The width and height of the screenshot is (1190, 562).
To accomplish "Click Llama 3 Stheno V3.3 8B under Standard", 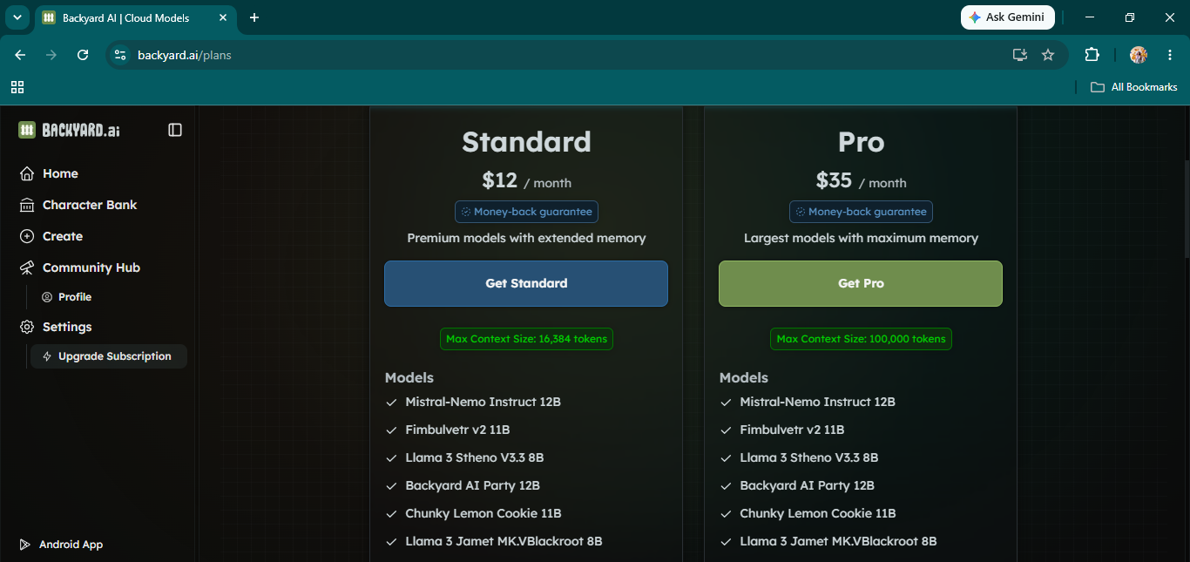I will pos(474,457).
